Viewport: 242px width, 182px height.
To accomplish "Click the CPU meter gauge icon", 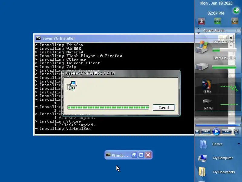I will [x=207, y=85].
